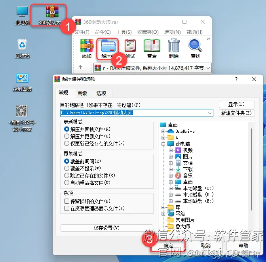Select the 覆盖不提示(W) option
This screenshot has height=262, width=266.
click(82, 168)
